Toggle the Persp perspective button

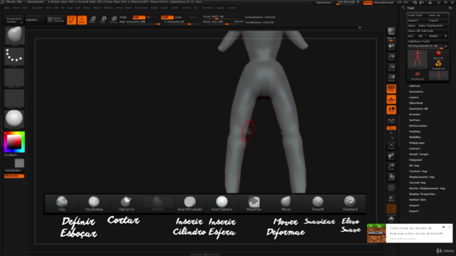tap(391, 88)
